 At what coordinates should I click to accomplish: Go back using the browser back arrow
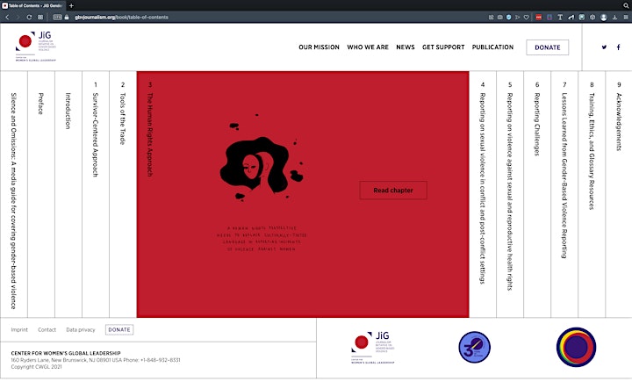pyautogui.click(x=7, y=18)
